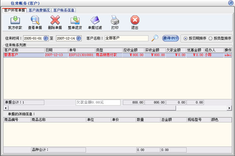235x156 pixels.
Task: Click the 打印 printer icon
Action: coord(115,20)
